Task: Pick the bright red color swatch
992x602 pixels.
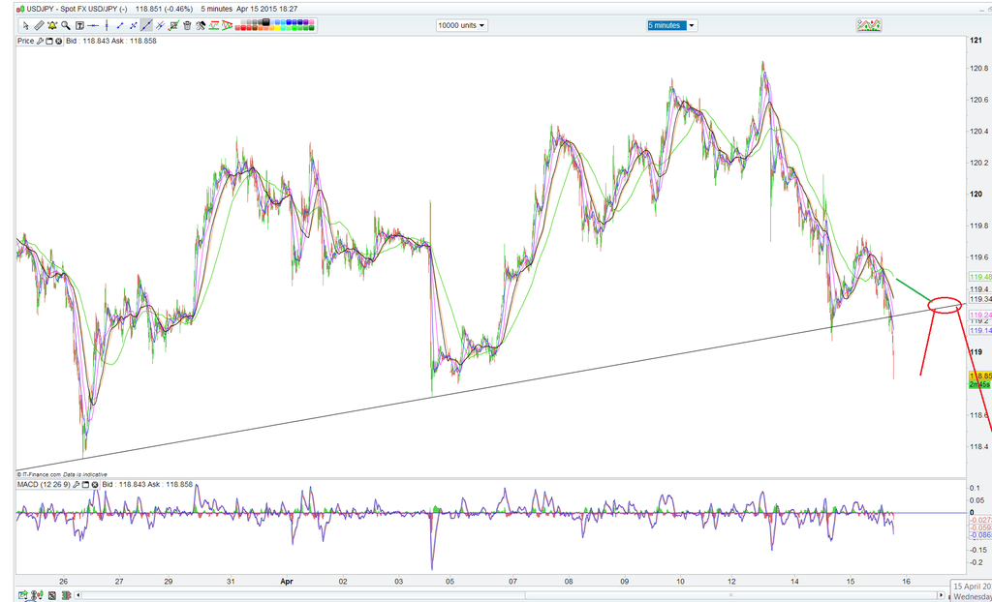Action: (x=243, y=28)
